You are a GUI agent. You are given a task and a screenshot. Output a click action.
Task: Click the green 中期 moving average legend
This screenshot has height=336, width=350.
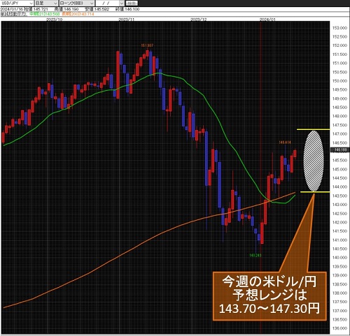(44, 14)
